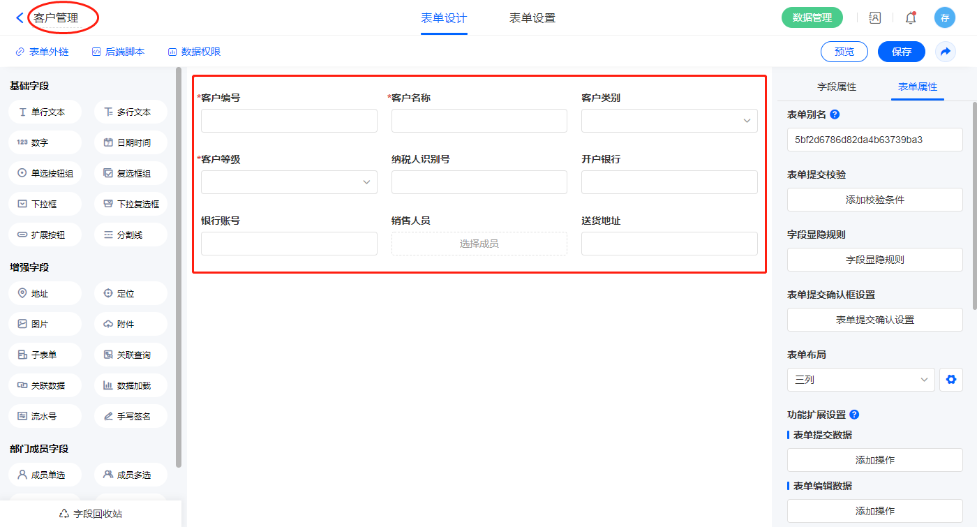
Task: Expand the 客户类别 dropdown
Action: click(x=669, y=121)
